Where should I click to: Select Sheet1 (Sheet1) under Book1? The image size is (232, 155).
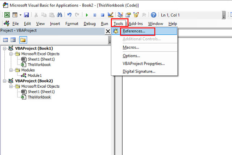pos(41,59)
